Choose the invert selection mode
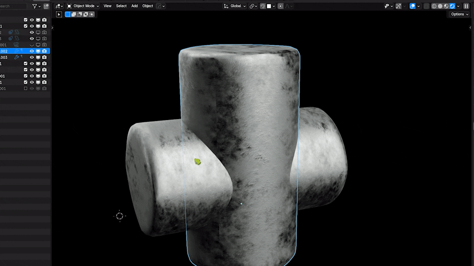Image resolution: width=474 pixels, height=266 pixels. click(x=86, y=14)
